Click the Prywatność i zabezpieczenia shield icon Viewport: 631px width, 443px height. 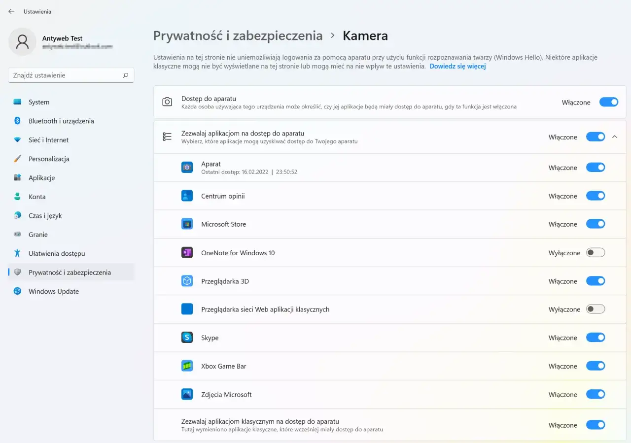17,272
